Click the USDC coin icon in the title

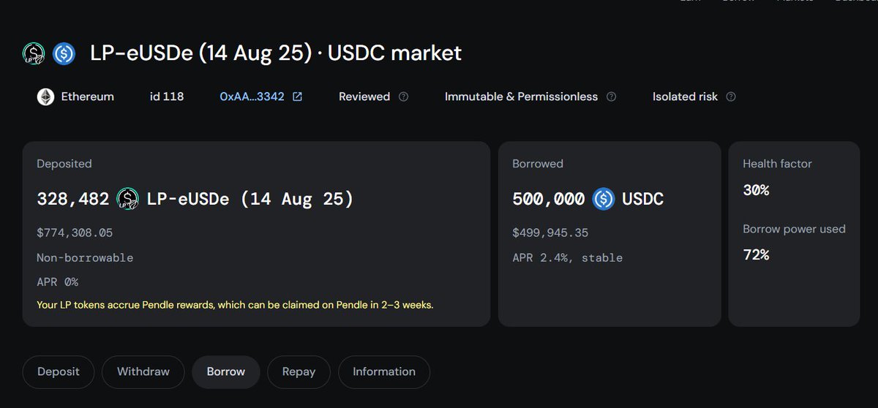coord(64,53)
